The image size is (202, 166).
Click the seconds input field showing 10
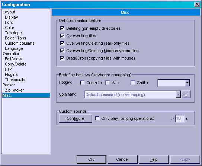click(x=180, y=119)
